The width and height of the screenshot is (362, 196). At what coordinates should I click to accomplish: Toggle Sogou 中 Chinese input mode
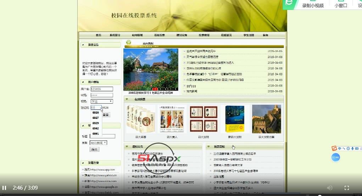click(x=339, y=149)
